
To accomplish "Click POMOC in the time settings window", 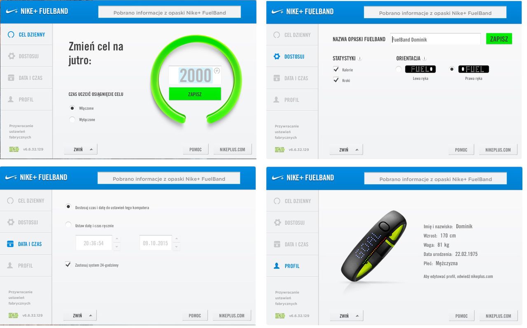I will point(195,316).
